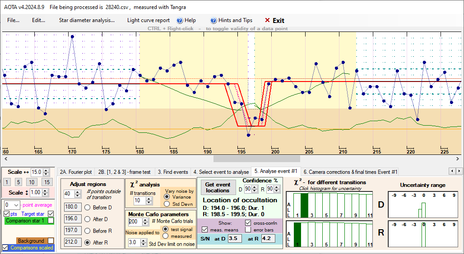Viewport: 464px width, 254px height.
Task: Apply noise to test signal
Action: coord(165,229)
